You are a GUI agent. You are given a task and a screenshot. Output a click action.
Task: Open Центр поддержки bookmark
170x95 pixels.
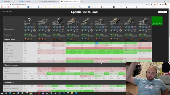[93, 7]
